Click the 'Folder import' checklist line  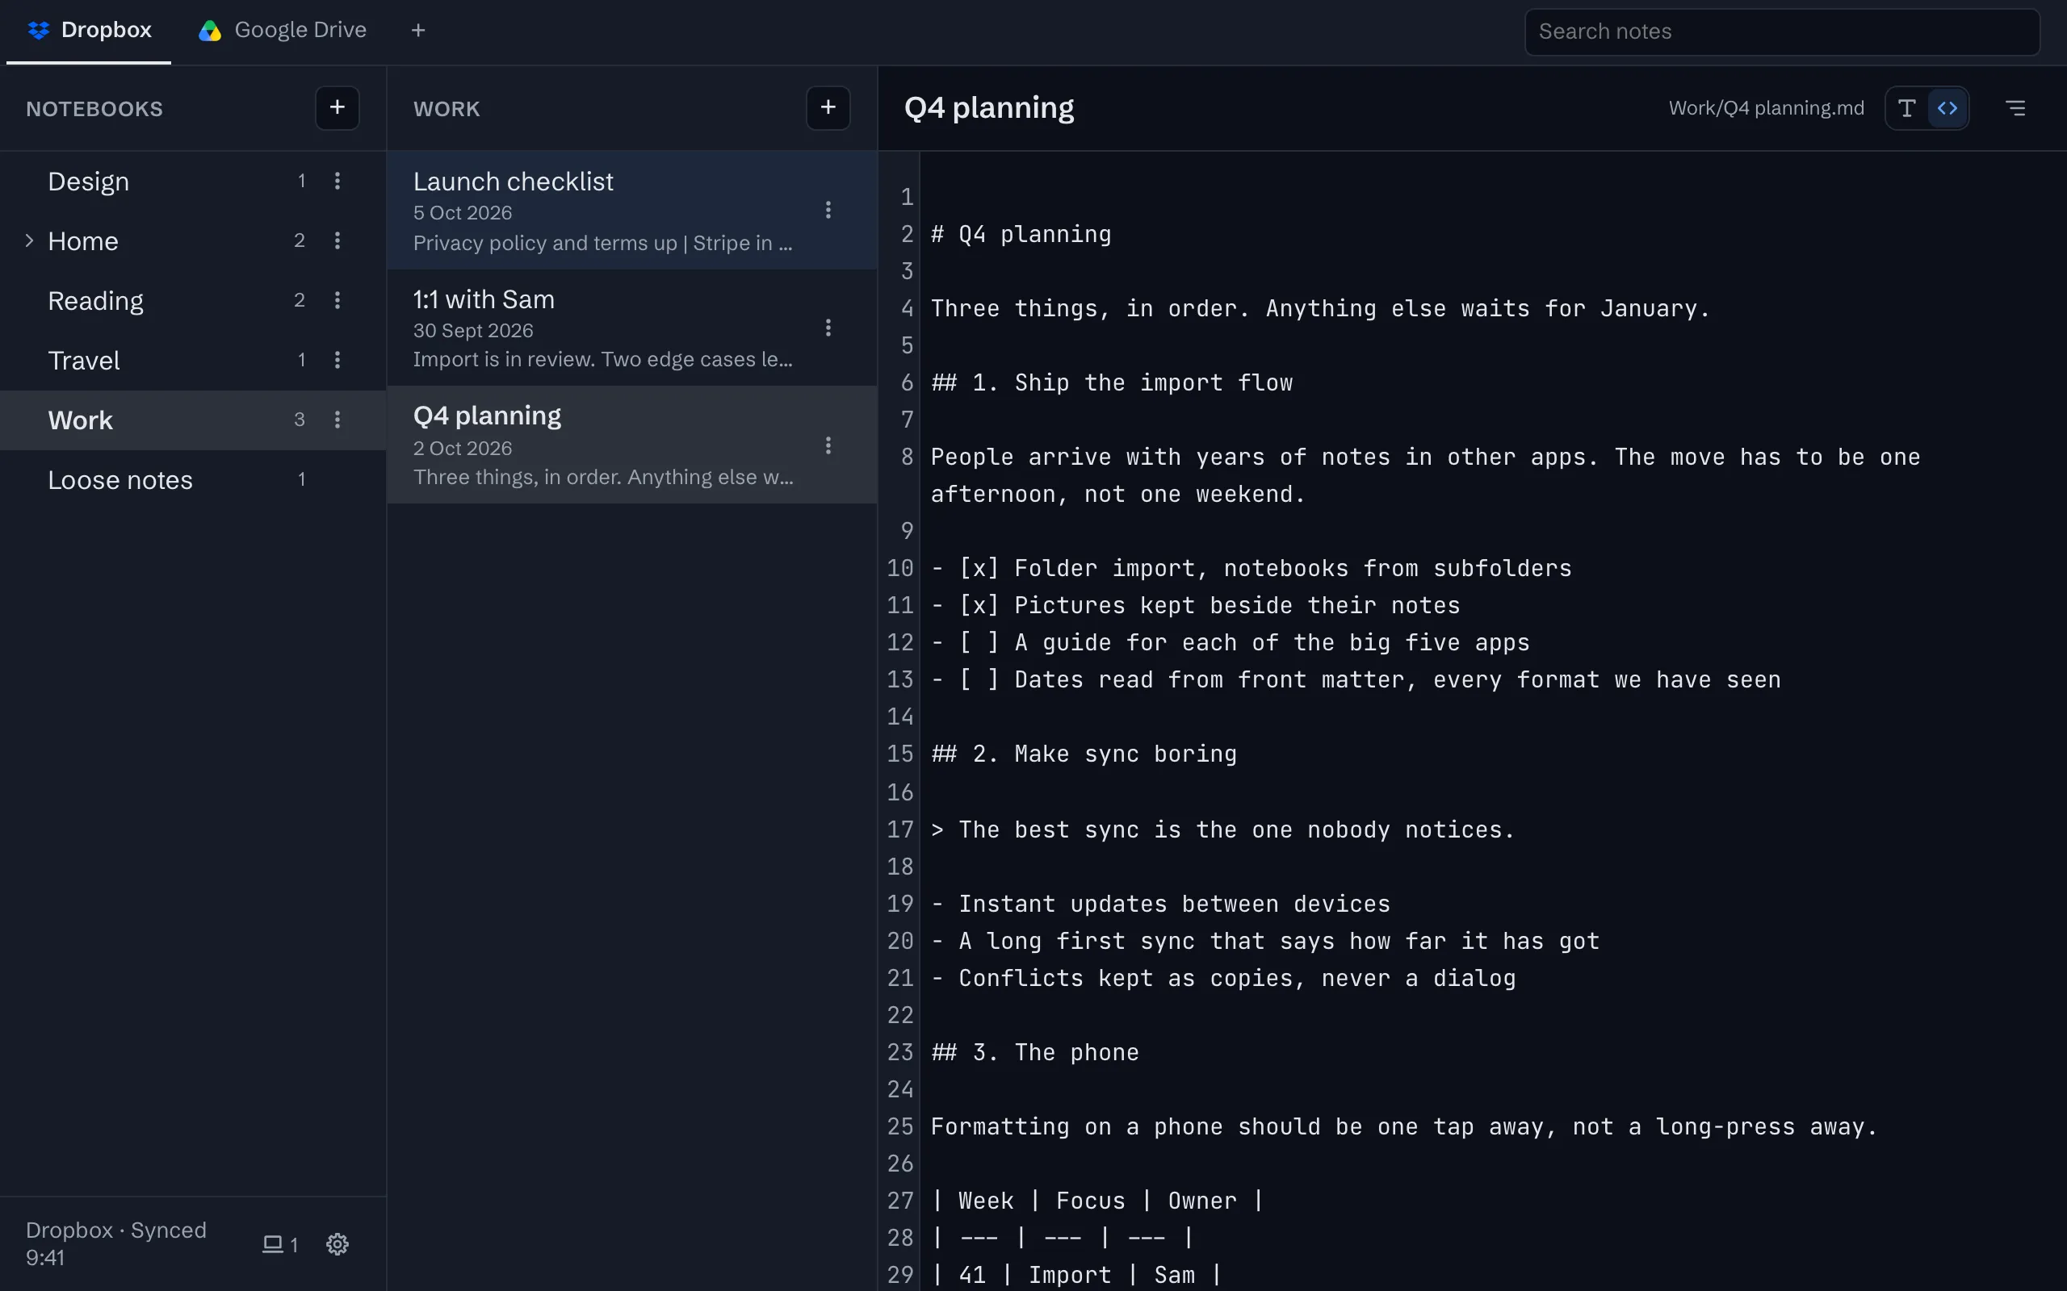pos(1252,569)
